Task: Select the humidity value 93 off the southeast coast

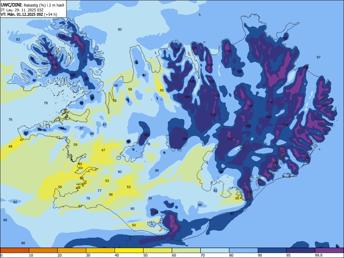Action: tap(232, 214)
